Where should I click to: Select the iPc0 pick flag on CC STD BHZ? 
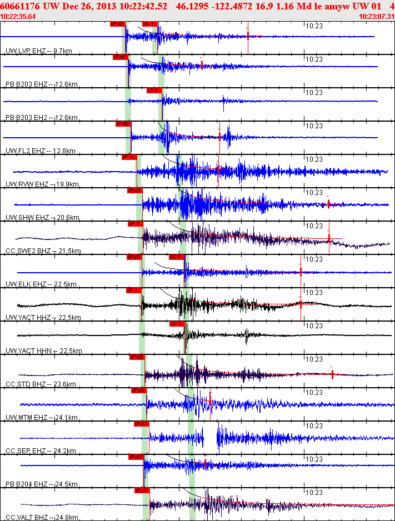(137, 357)
